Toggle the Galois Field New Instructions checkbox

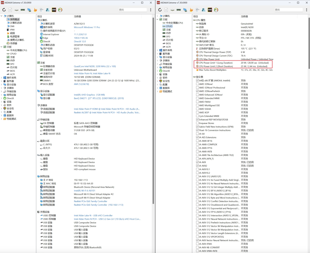197,126
